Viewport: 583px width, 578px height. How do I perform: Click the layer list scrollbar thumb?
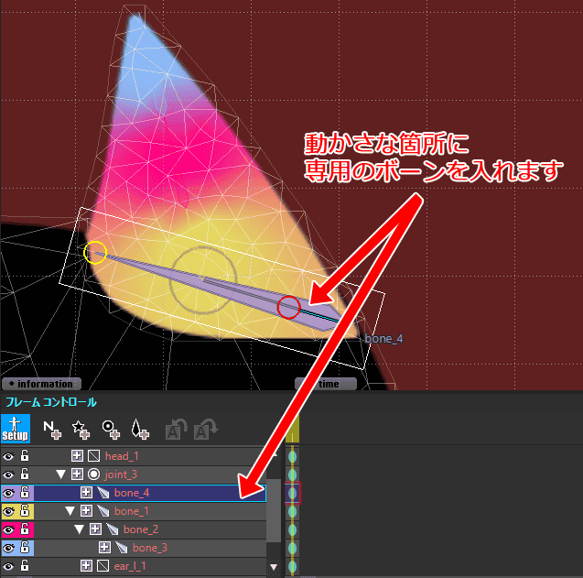coord(274,510)
